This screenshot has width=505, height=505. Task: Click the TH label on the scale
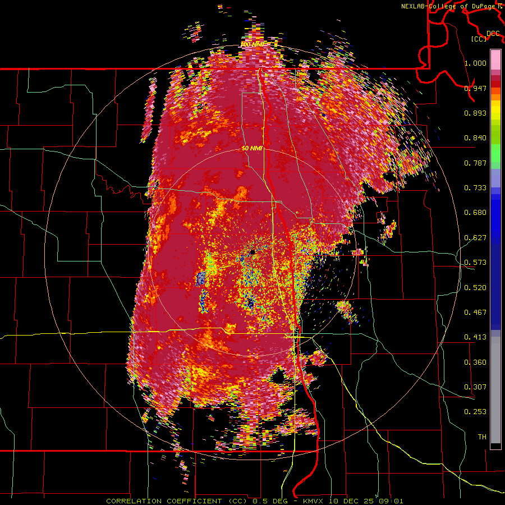point(482,437)
